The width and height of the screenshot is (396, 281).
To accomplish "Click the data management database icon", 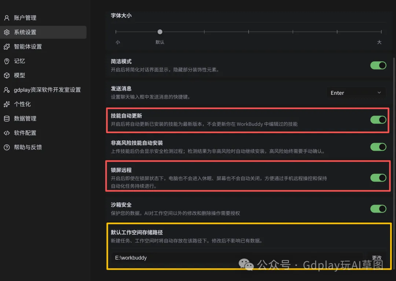I will point(7,119).
